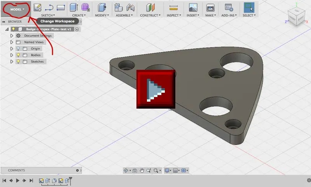The image size is (311, 187).
Task: Step timeline forward one feature
Action: pos(24,180)
